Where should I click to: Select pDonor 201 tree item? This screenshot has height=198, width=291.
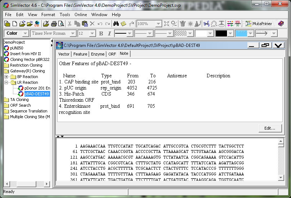(x=37, y=88)
